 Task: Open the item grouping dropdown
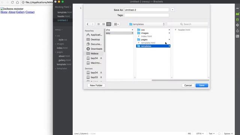[x=117, y=24]
